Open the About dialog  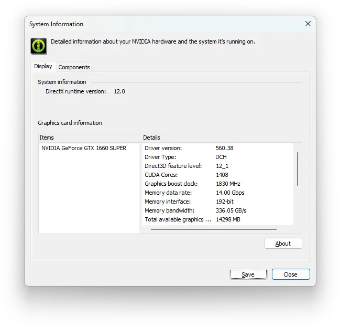point(283,244)
